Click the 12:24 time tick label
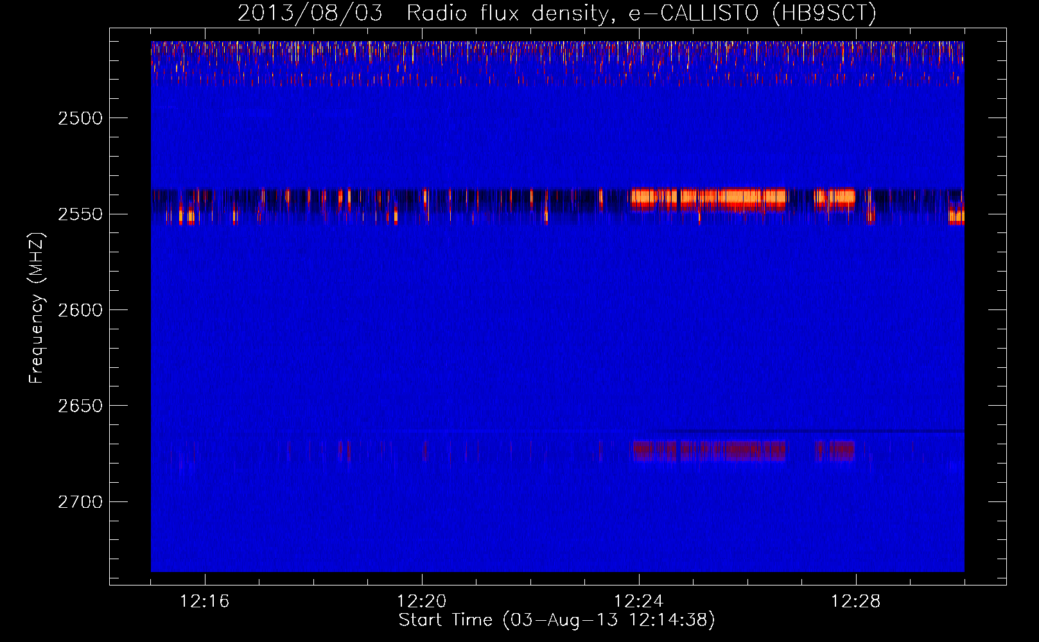 pyautogui.click(x=639, y=602)
